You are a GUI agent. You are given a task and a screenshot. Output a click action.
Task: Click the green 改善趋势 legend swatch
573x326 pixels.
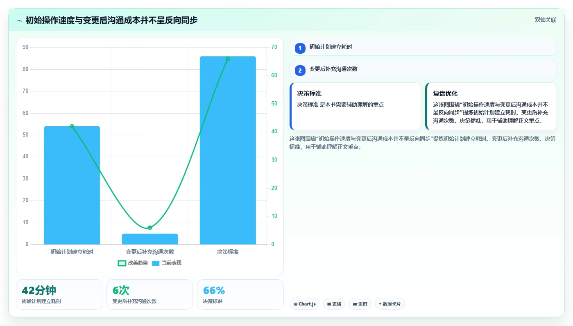tap(122, 263)
